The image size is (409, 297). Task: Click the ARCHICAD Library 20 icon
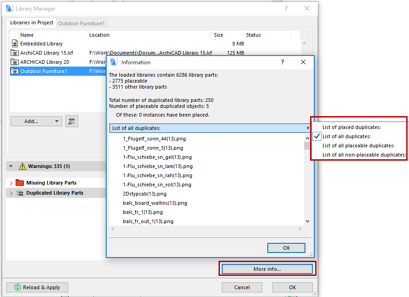click(x=15, y=62)
